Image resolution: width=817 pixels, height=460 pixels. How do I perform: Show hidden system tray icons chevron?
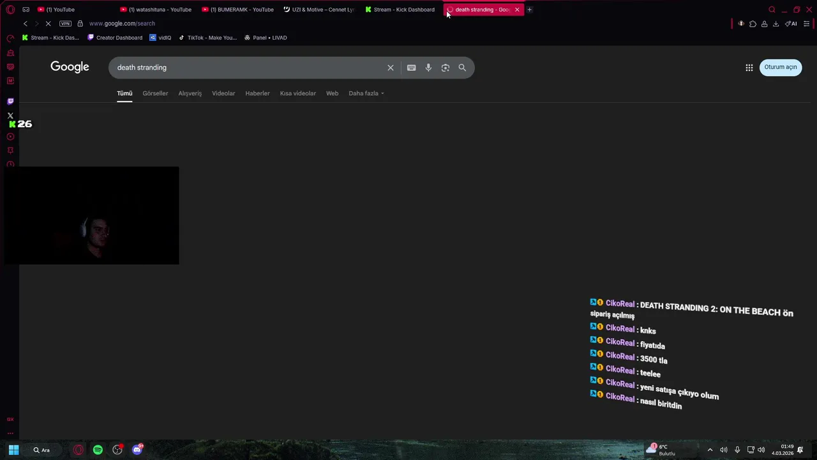click(x=710, y=450)
